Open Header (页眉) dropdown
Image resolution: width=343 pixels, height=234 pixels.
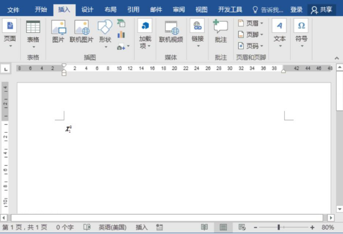pos(251,23)
